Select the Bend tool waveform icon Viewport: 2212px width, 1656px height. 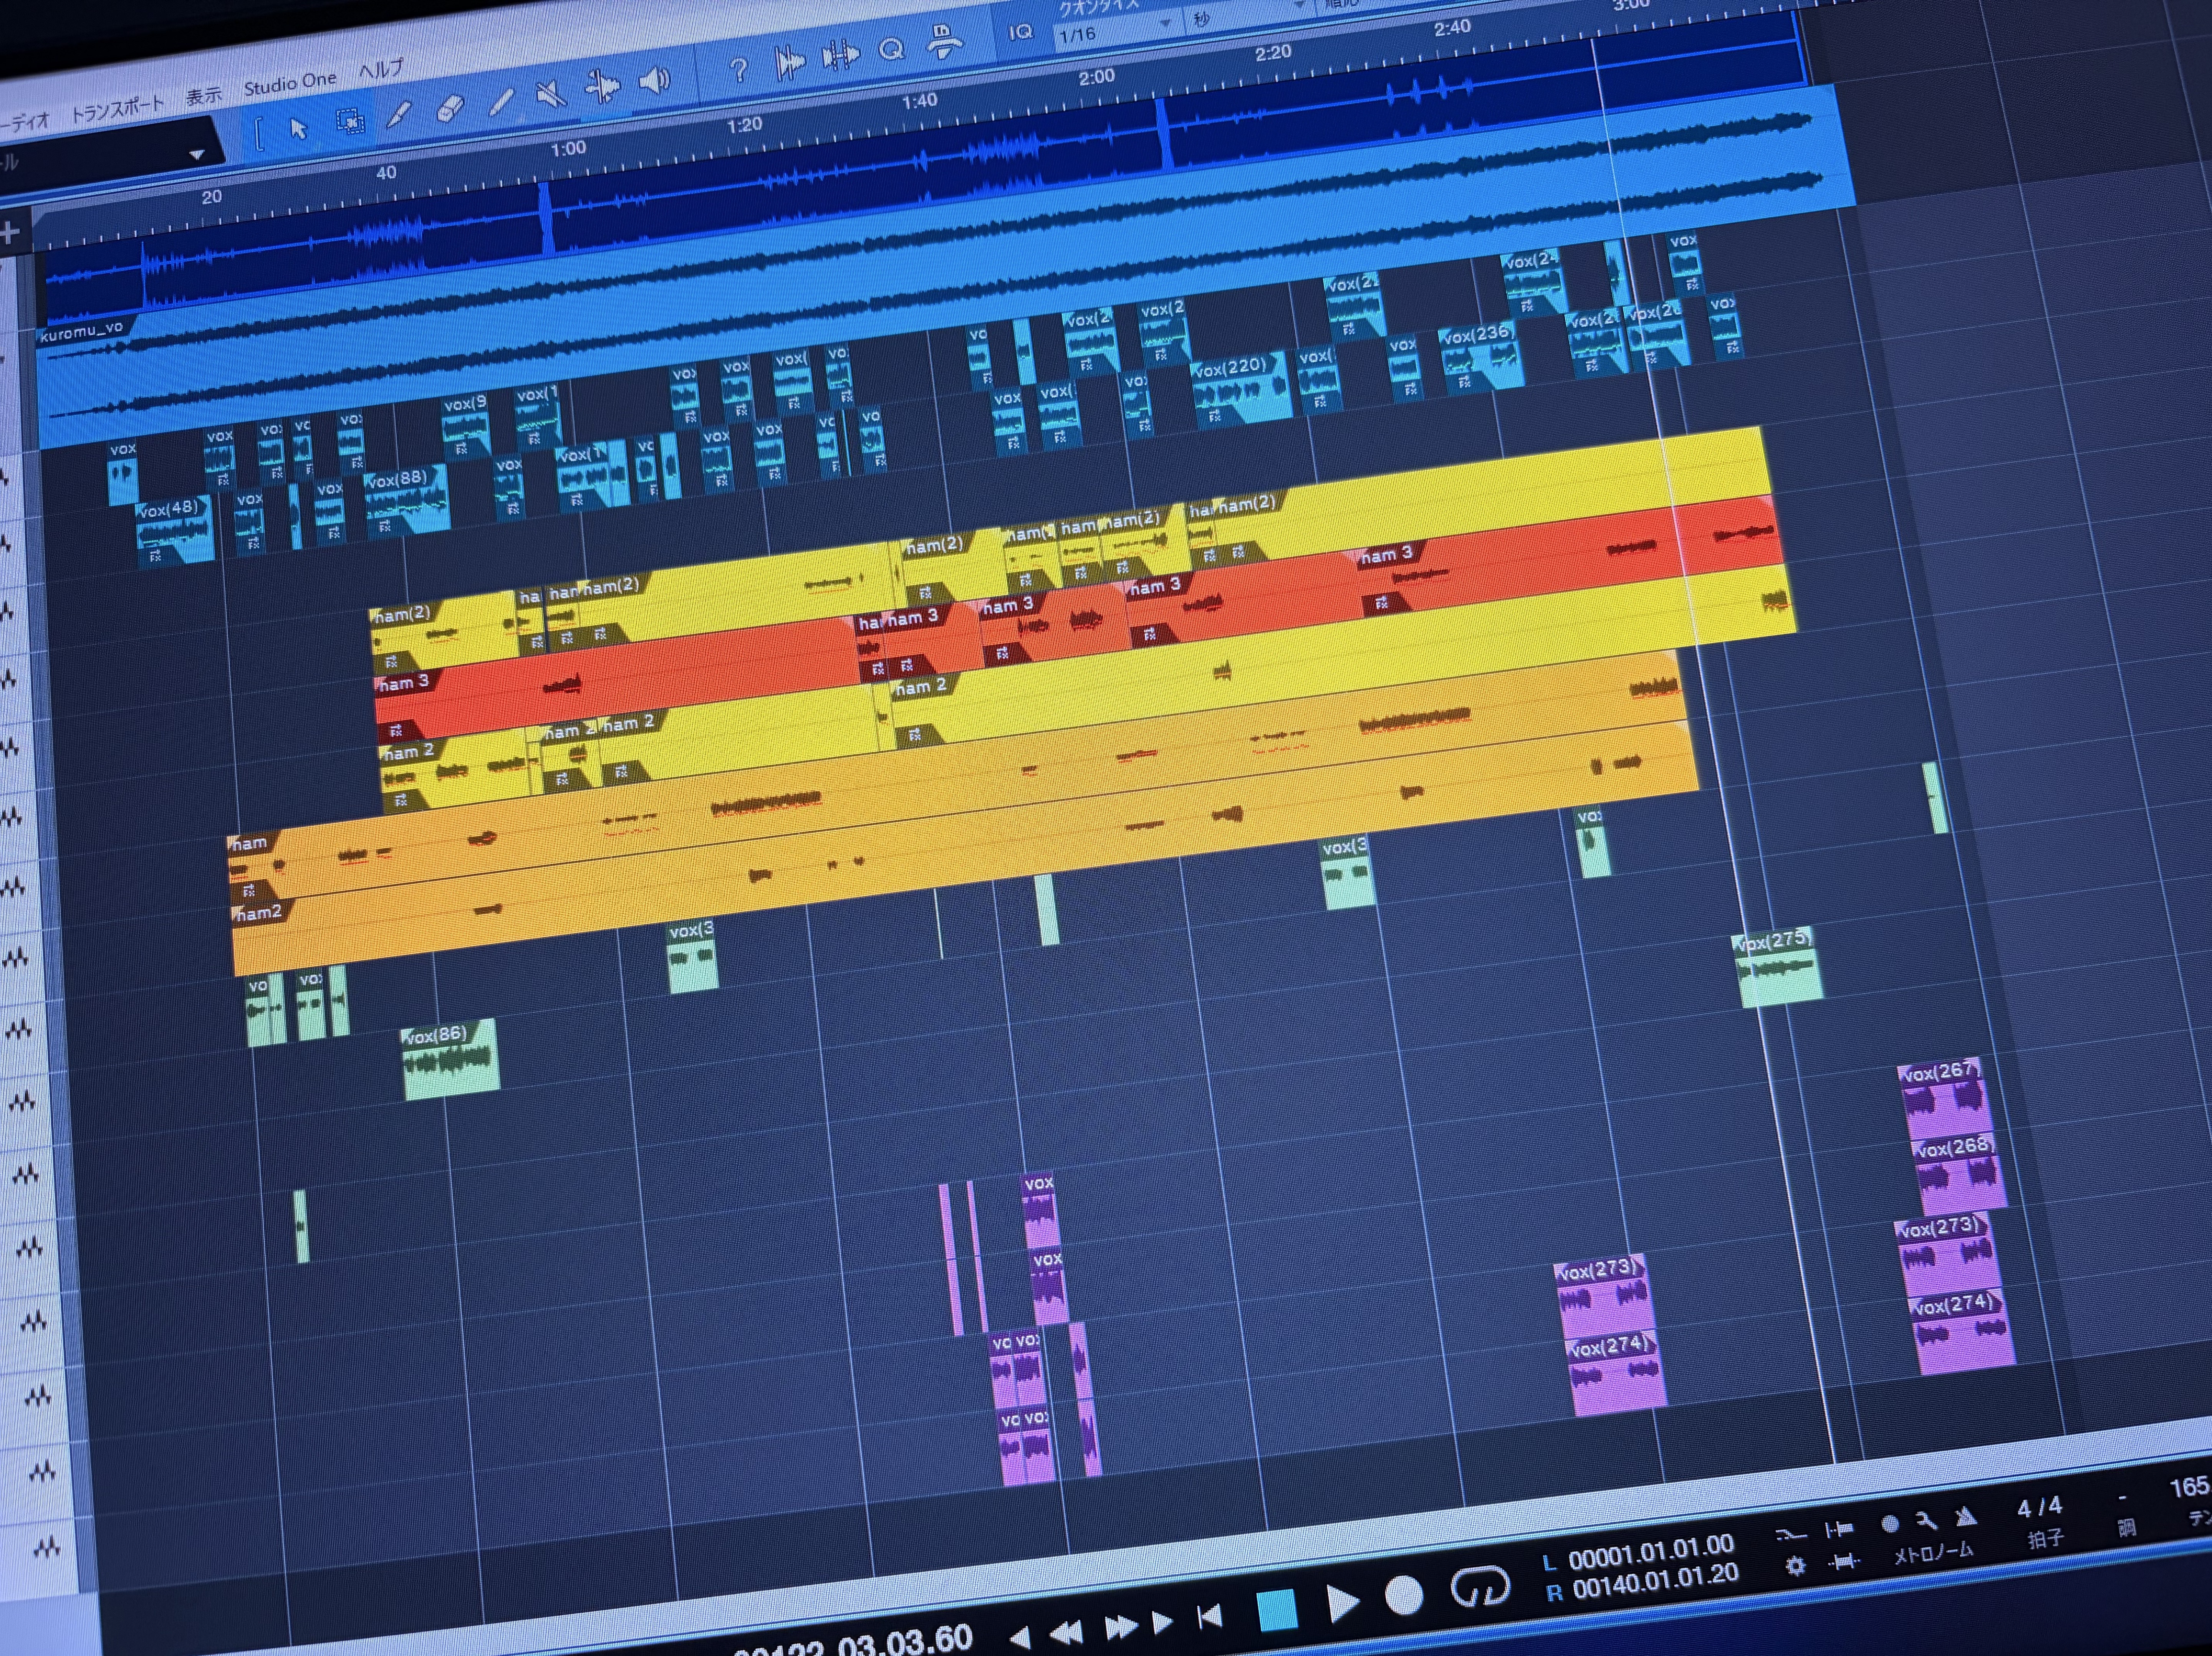point(602,87)
